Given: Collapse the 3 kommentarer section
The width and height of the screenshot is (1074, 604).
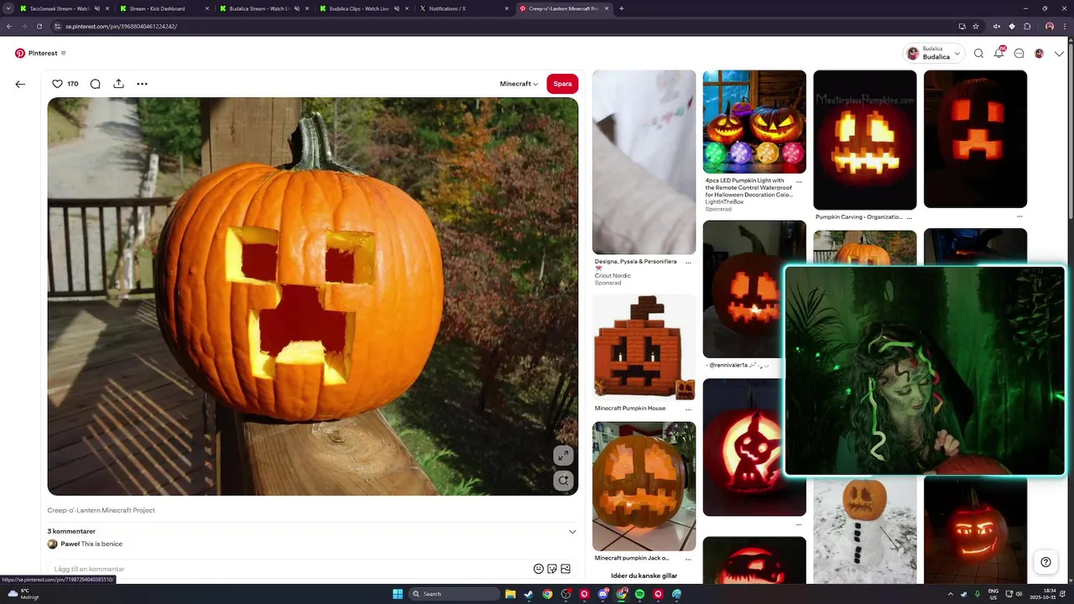Looking at the screenshot, I should [572, 532].
